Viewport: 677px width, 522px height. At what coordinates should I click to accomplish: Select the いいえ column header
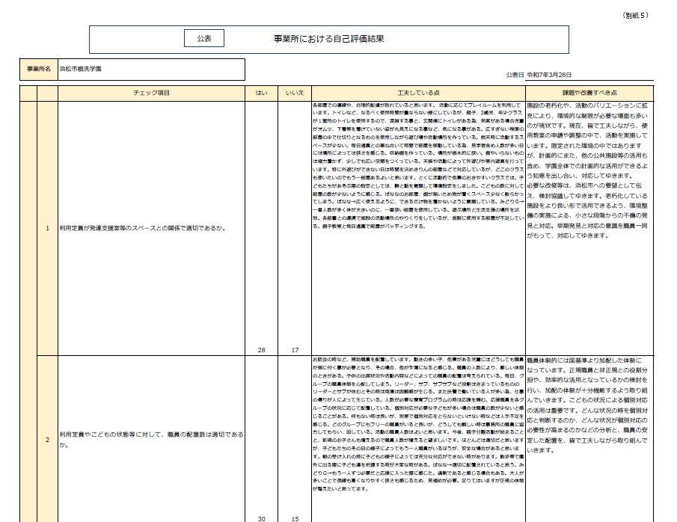[295, 93]
